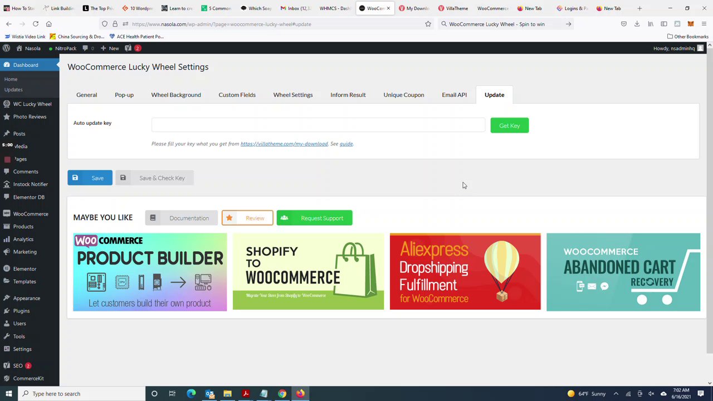Click Save & Check Key button
The image size is (713, 401).
154,178
